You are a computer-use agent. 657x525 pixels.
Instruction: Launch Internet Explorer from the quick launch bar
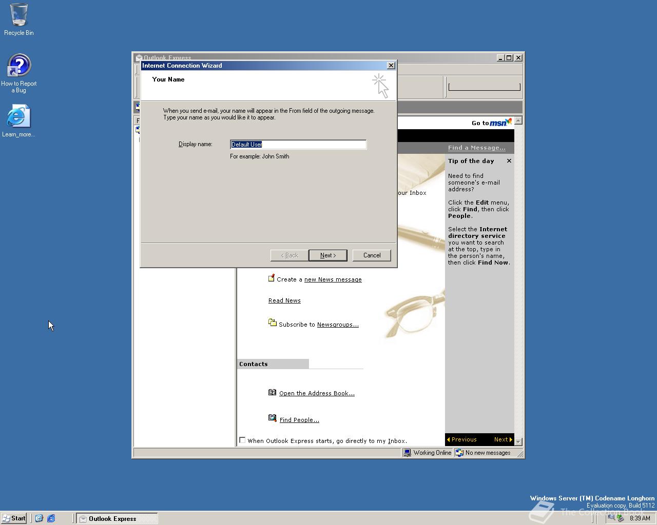[x=51, y=518]
